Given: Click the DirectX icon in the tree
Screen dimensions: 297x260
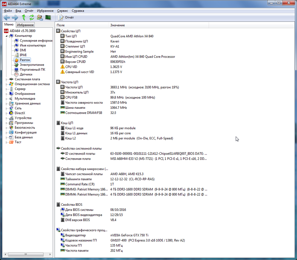Looking at the screenshot, I should click(11, 113).
